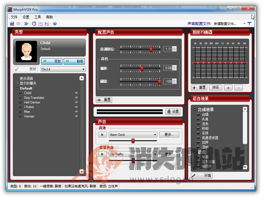Screen dimensions: 262x197
Task: Click the MorphVOX Pro title bar logo
Action: coord(10,10)
